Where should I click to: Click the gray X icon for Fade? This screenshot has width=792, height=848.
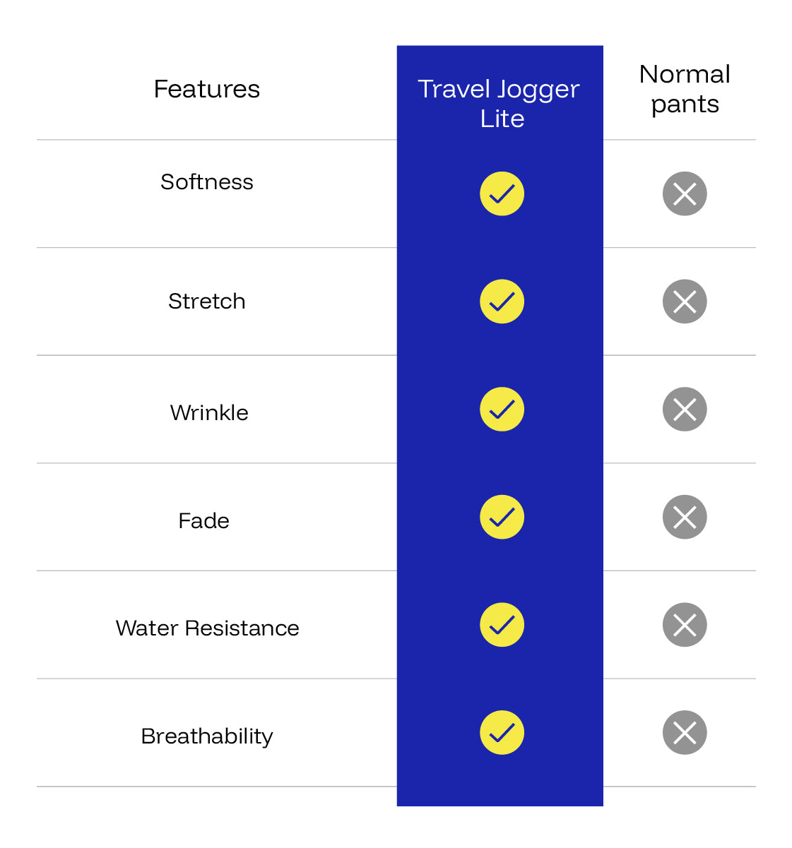point(685,517)
